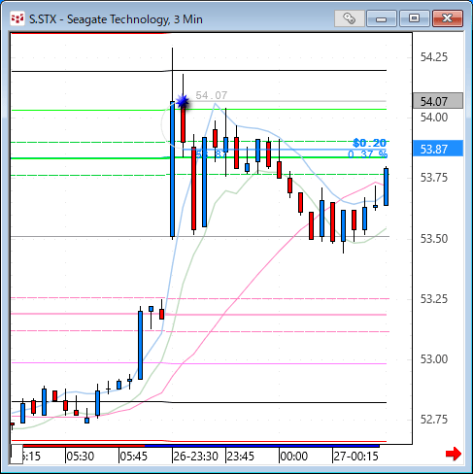473x474 pixels.
Task: Click the 53.25 price axis value
Action: click(x=434, y=299)
